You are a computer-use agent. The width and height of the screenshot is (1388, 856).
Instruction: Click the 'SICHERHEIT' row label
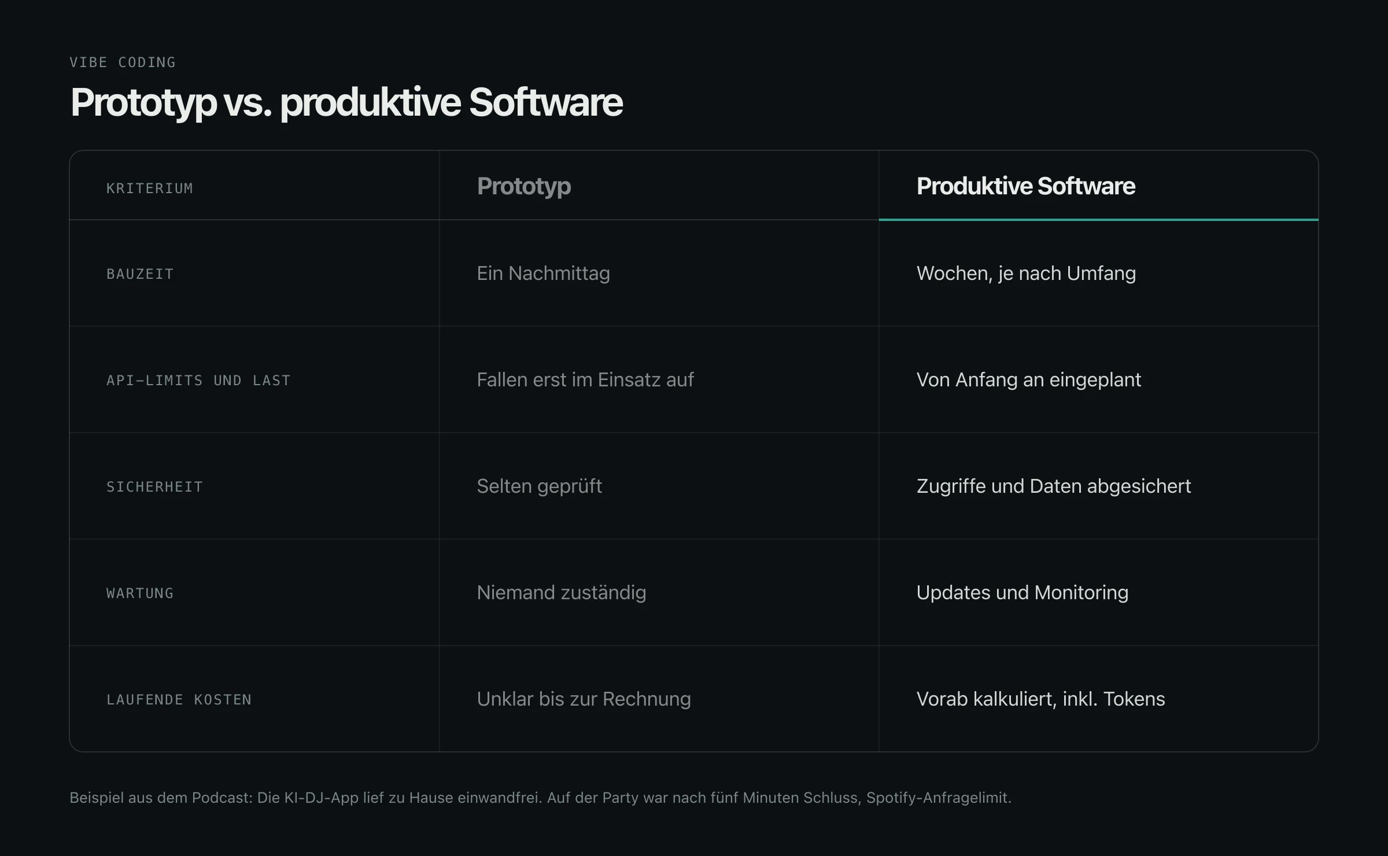(x=154, y=487)
